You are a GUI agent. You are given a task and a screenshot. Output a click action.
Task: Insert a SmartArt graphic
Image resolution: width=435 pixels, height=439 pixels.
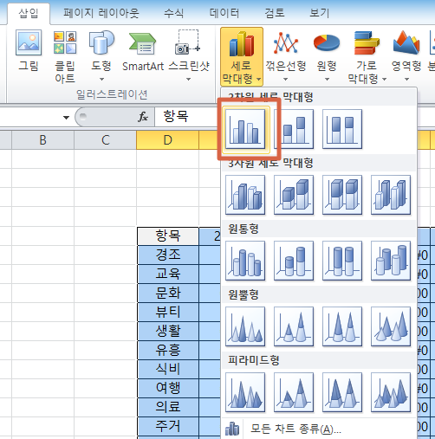(143, 51)
